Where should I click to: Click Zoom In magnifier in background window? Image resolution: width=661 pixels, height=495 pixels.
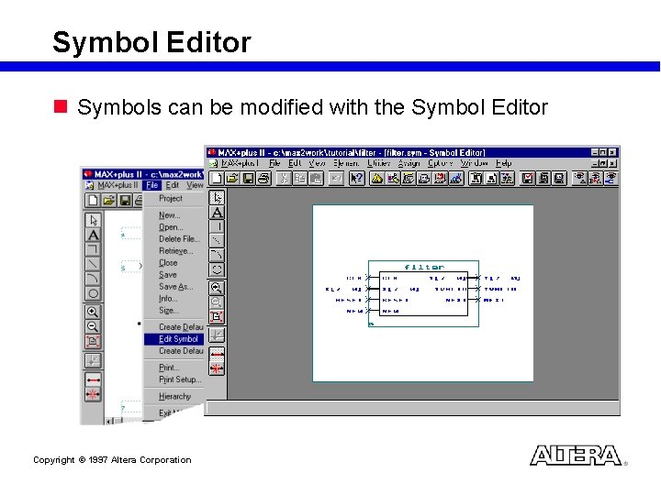(93, 312)
